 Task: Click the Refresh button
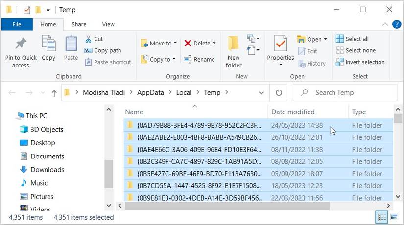[279, 92]
